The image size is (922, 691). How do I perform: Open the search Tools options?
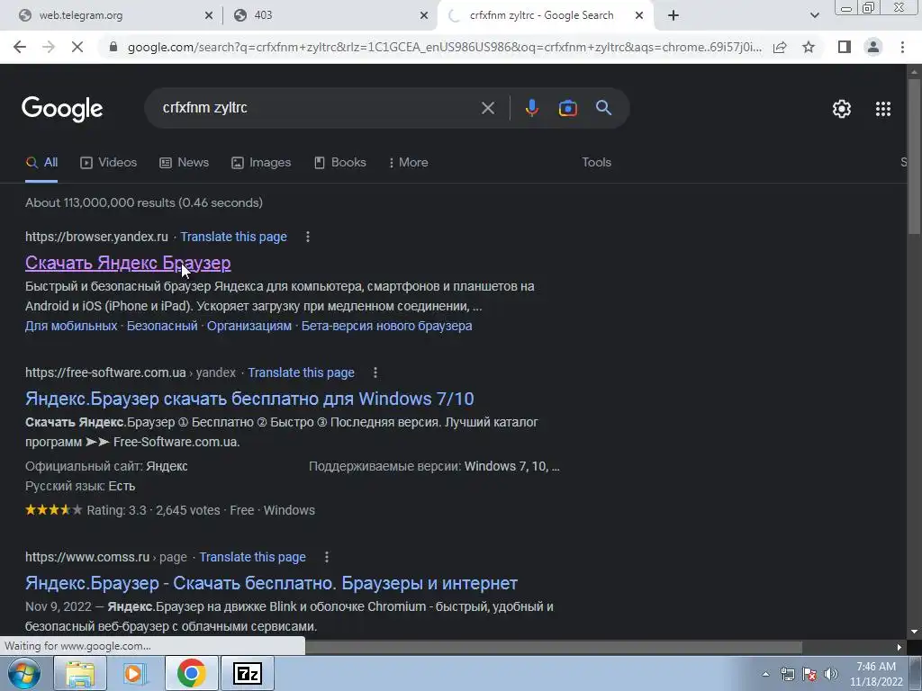(596, 162)
